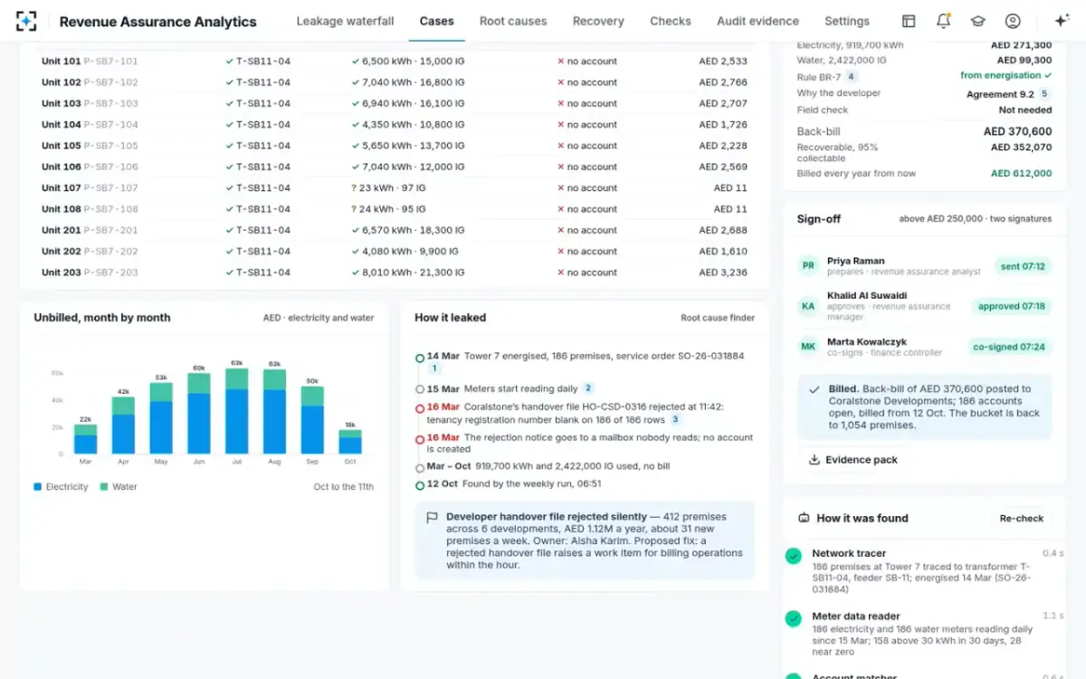Open notifications bell icon
The image size is (1086, 679).
(943, 21)
